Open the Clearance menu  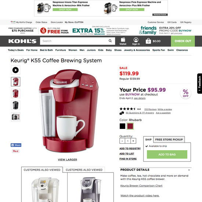click(x=182, y=50)
